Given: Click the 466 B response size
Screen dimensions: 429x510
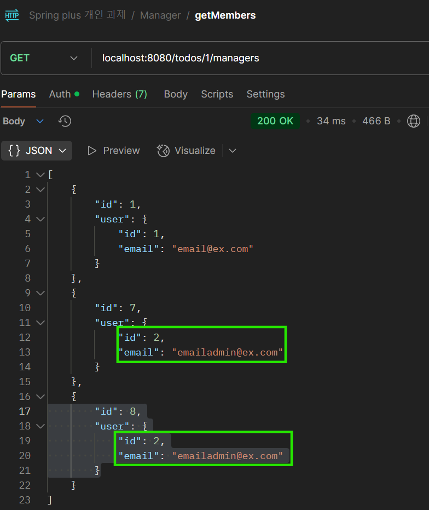Looking at the screenshot, I should (376, 121).
